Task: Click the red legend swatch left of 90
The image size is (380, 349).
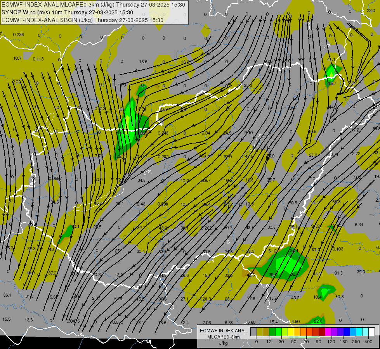Action: pos(316,332)
